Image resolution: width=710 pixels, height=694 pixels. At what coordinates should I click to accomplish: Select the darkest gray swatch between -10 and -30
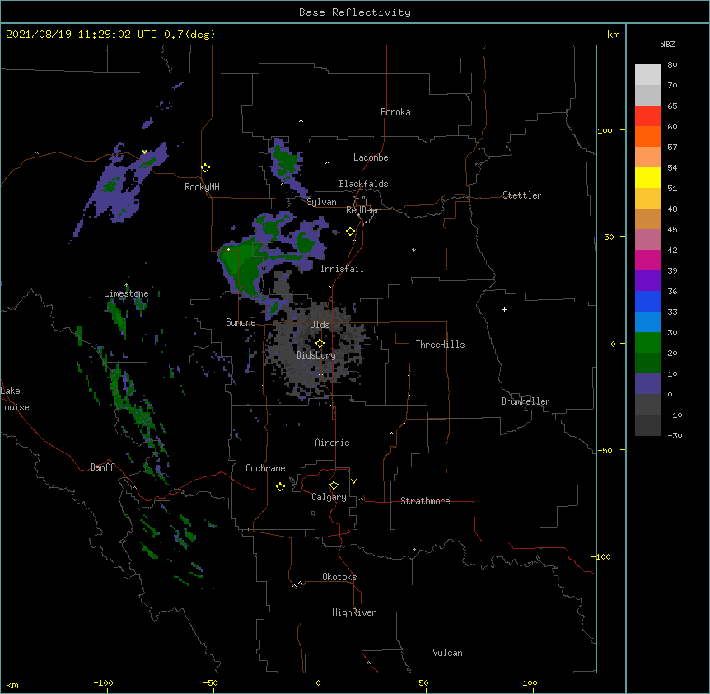[x=647, y=425]
